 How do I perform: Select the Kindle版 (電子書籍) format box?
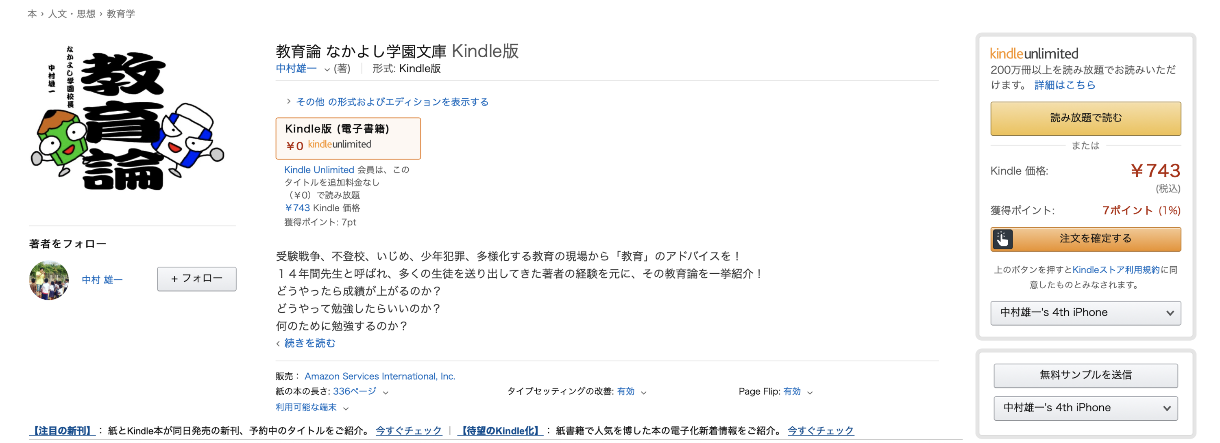tap(348, 138)
